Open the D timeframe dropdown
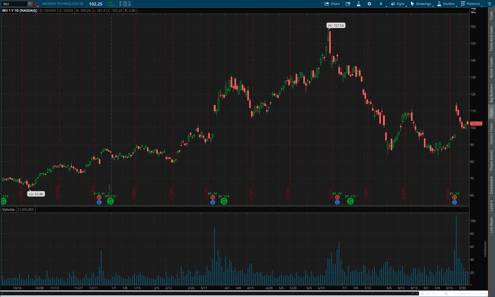 coord(381,4)
